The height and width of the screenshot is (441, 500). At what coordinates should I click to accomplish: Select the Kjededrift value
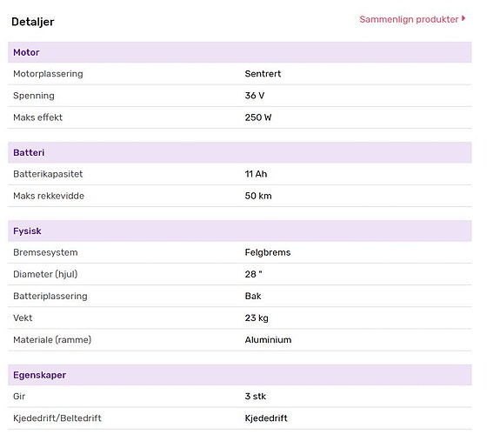(x=266, y=418)
